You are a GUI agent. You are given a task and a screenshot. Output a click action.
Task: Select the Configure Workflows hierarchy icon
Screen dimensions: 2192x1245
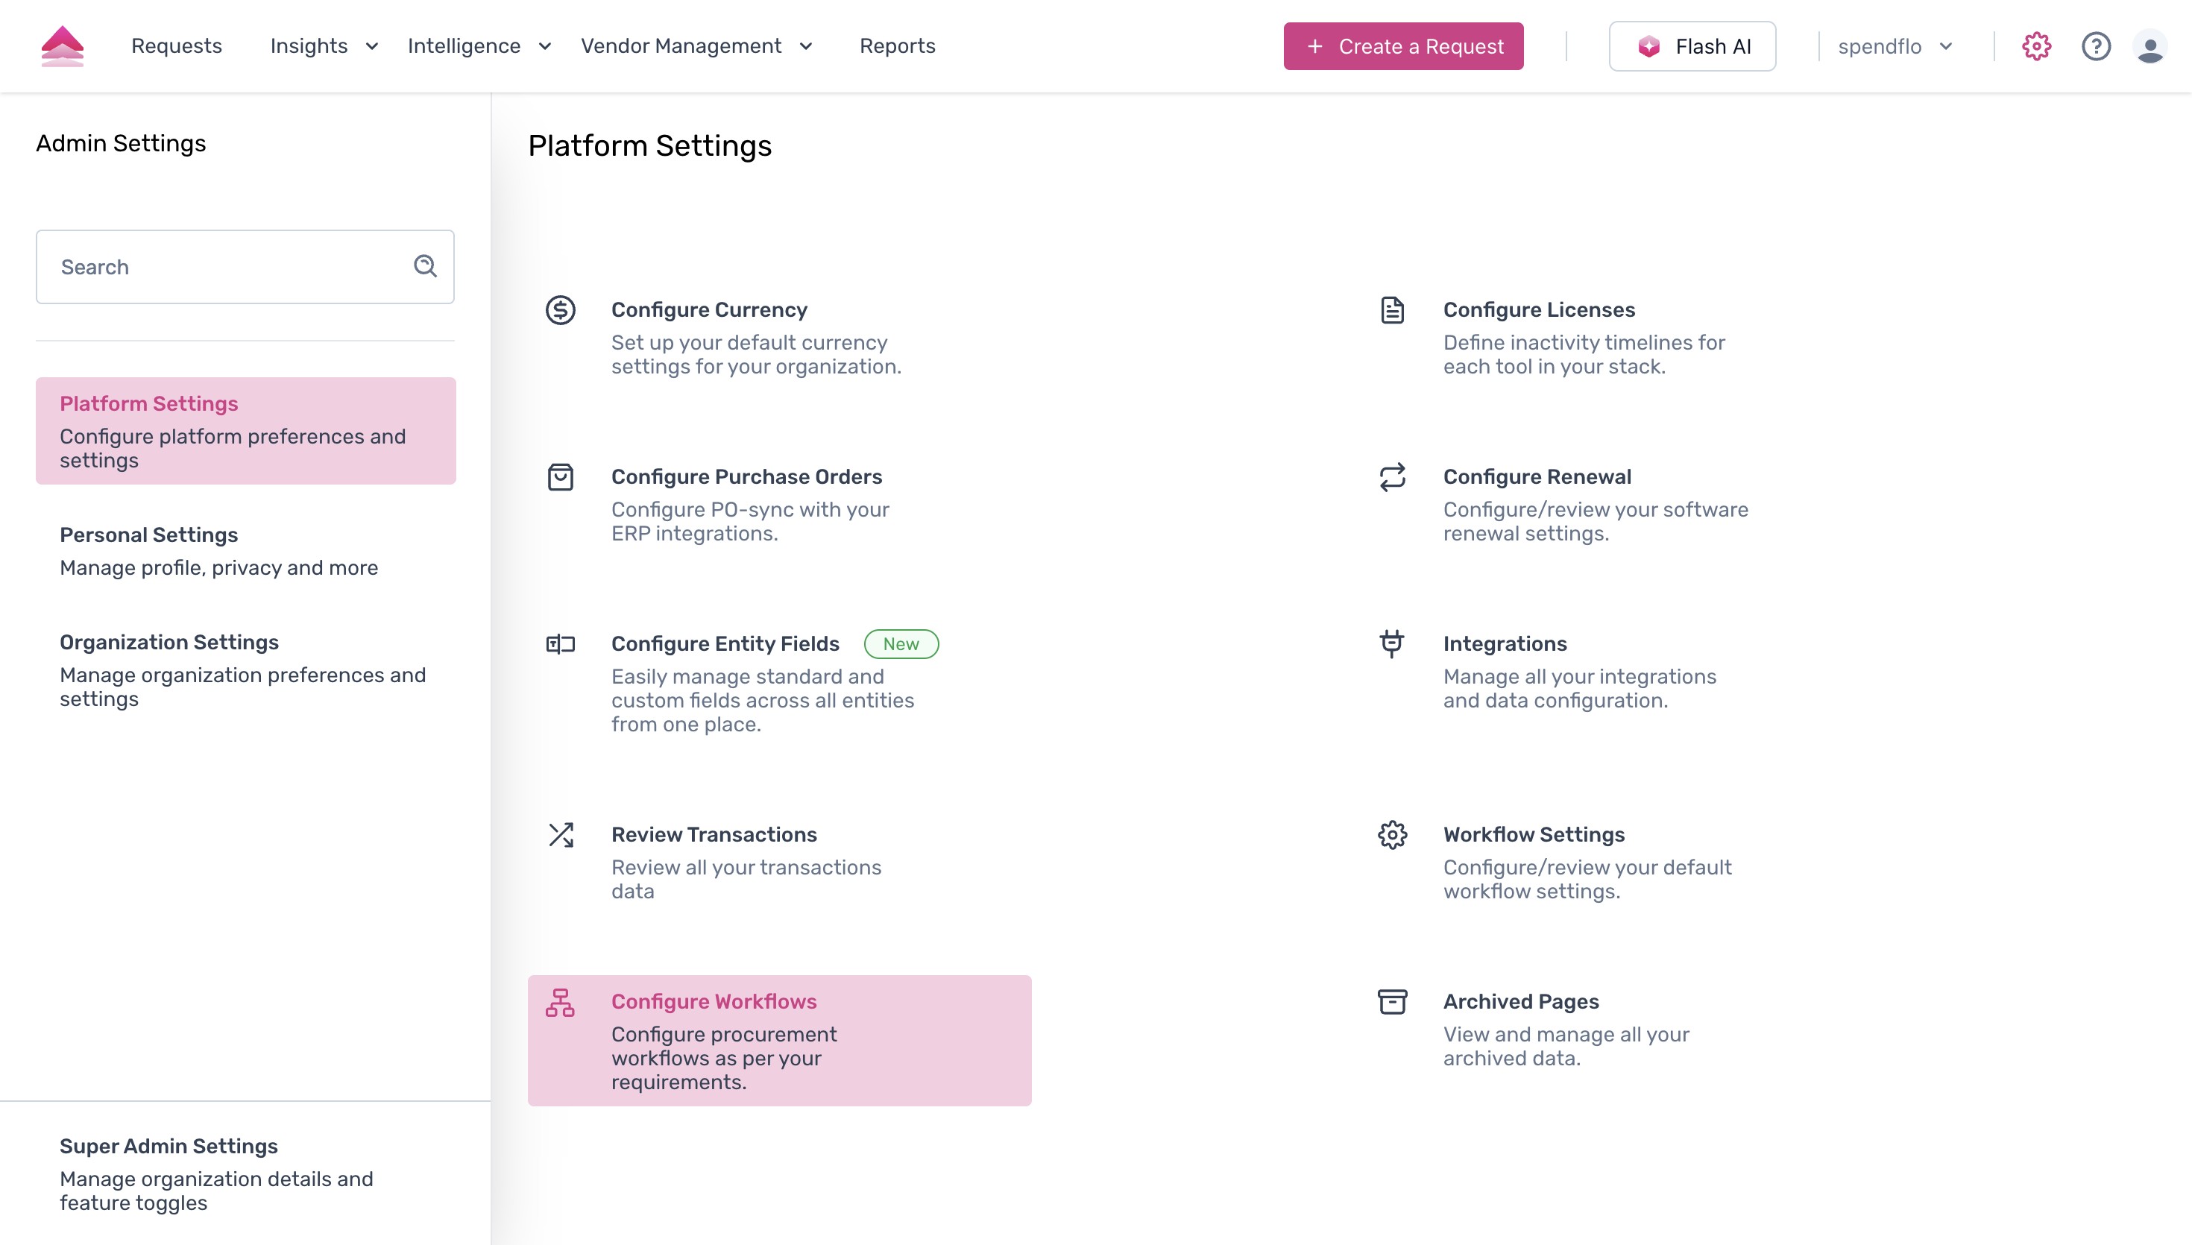(561, 1003)
